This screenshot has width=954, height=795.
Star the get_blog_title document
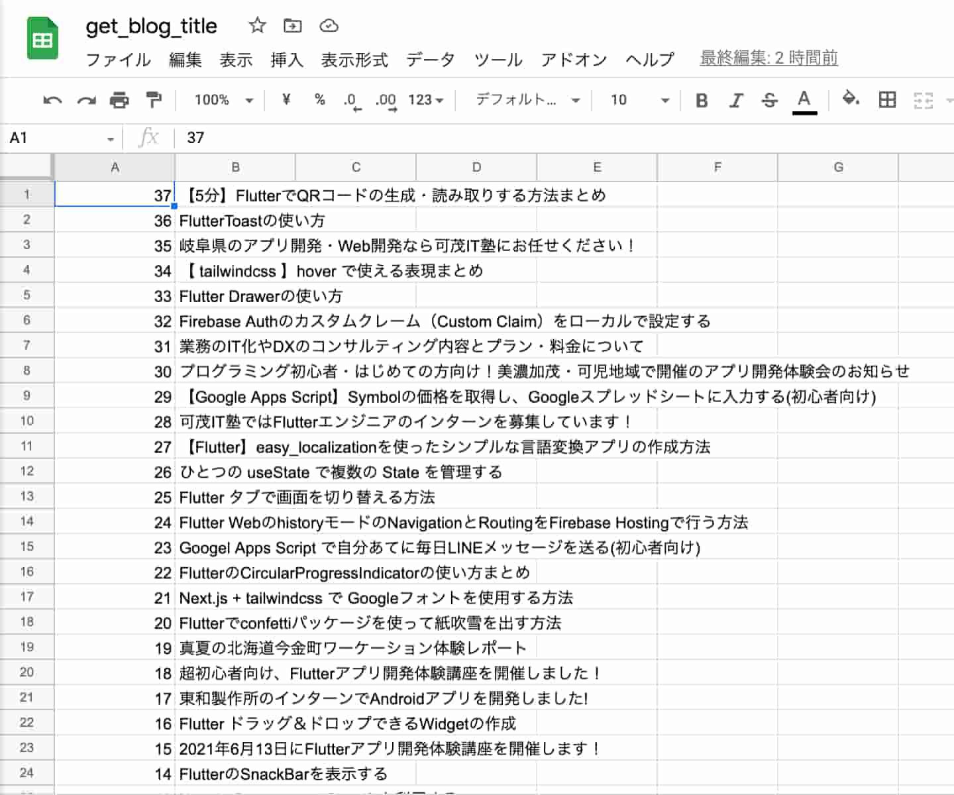(257, 26)
